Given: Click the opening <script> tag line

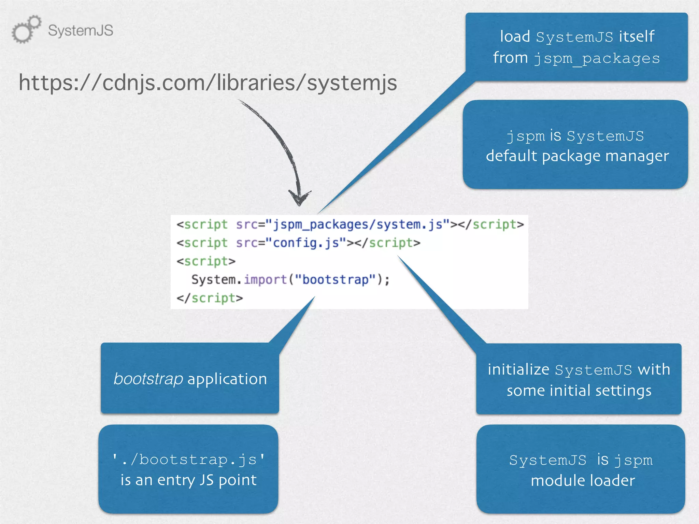Looking at the screenshot, I should point(206,261).
